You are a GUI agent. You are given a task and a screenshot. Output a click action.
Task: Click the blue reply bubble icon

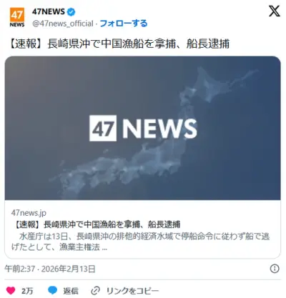(52, 291)
